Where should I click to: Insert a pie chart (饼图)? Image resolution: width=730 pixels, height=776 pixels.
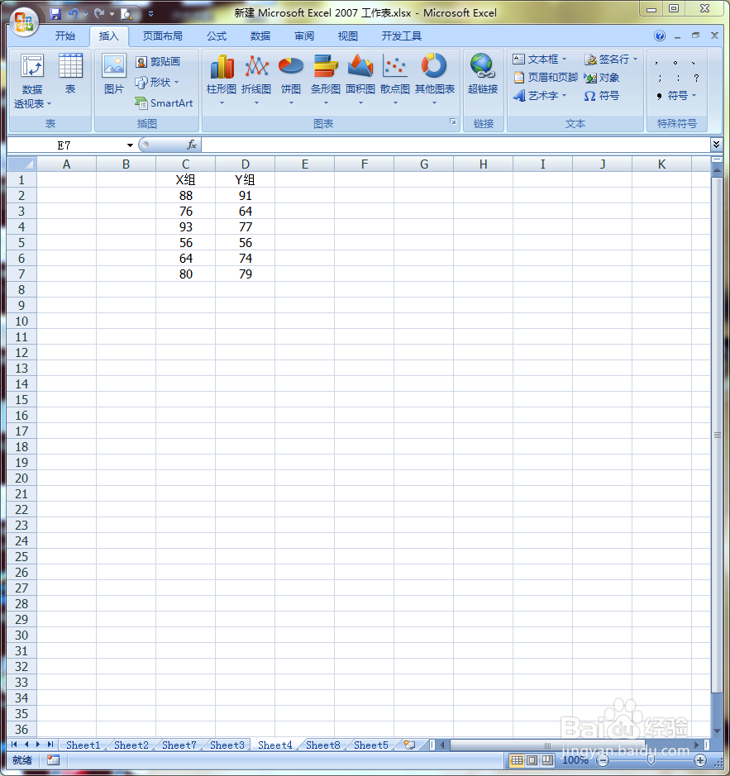point(291,81)
